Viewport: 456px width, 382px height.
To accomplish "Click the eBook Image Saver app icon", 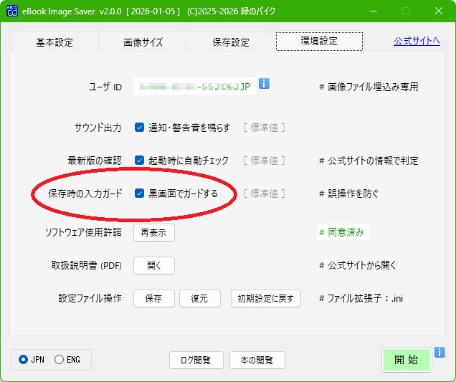I will [13, 11].
